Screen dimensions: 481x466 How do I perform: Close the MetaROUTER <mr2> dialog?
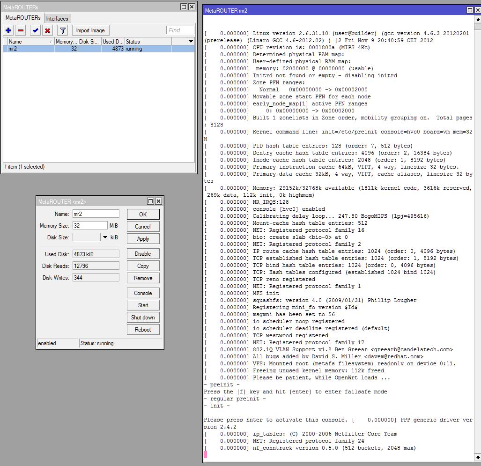(x=159, y=201)
